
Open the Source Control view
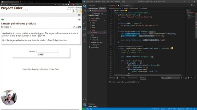coord(85,17)
